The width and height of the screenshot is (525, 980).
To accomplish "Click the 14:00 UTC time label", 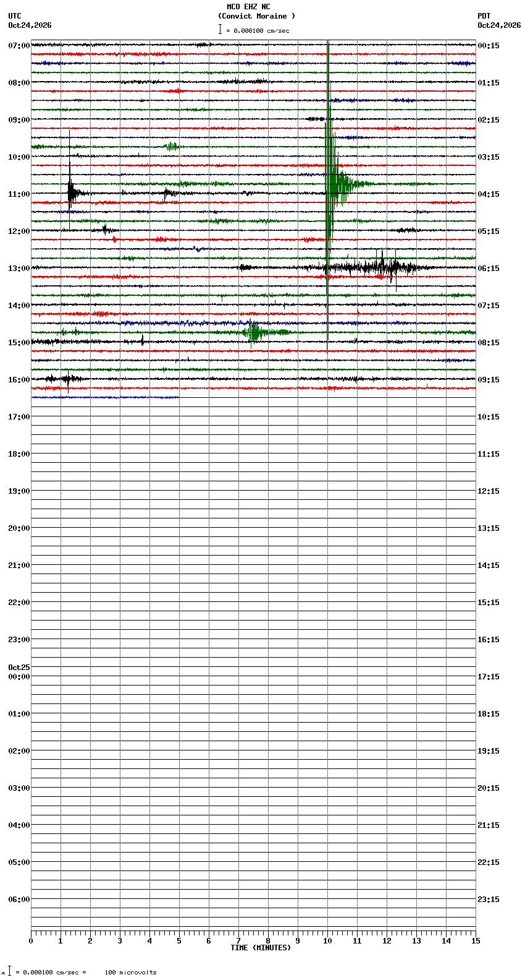I will pyautogui.click(x=19, y=306).
